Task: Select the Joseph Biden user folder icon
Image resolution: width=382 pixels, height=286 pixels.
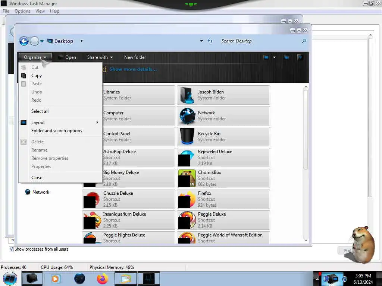Action: point(187,95)
